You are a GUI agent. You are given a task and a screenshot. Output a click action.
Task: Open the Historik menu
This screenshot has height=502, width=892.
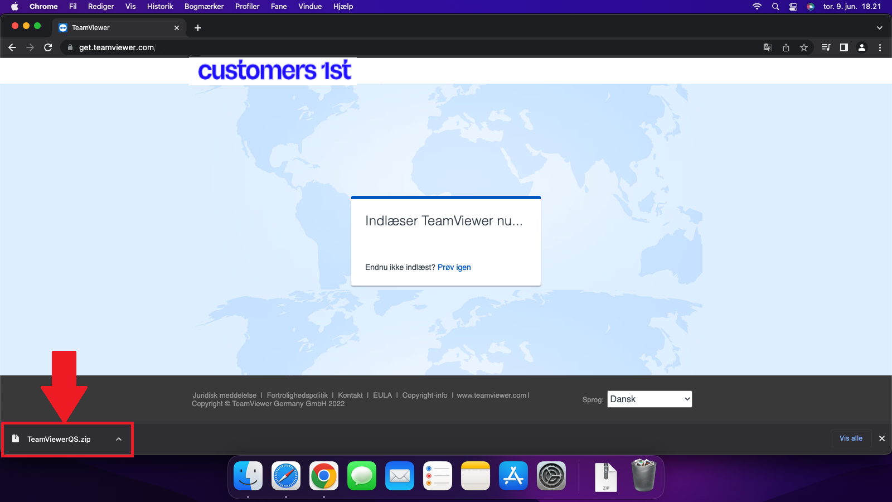160,7
